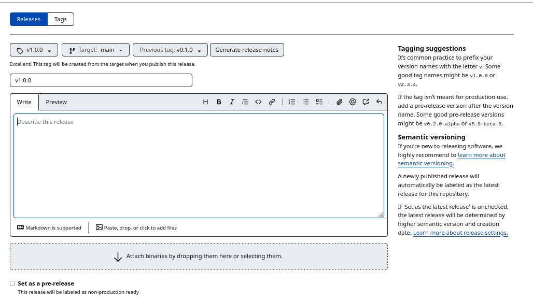Insert a numbered list

pyautogui.click(x=292, y=102)
